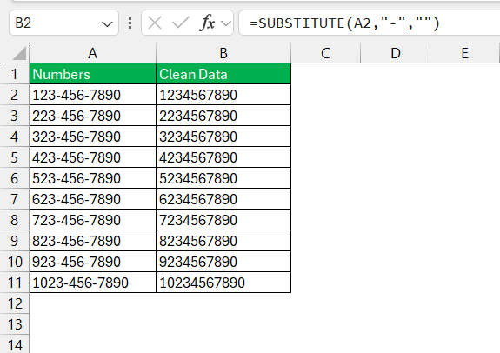The image size is (500, 353).
Task: Open the Name Box dropdown arrow
Action: point(107,24)
